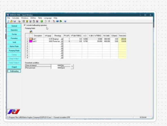Click the second grayed-out arrow toolbar icon
Viewport: 167px width, 126px height.
49,21
